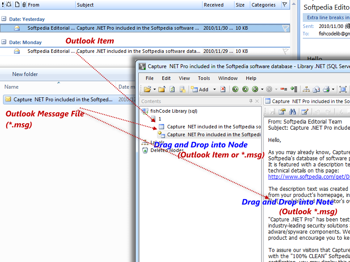This screenshot has width=350, height=262.
Task: Click the greyed cut scissors icon in note toolbar
Action: [x=340, y=111]
